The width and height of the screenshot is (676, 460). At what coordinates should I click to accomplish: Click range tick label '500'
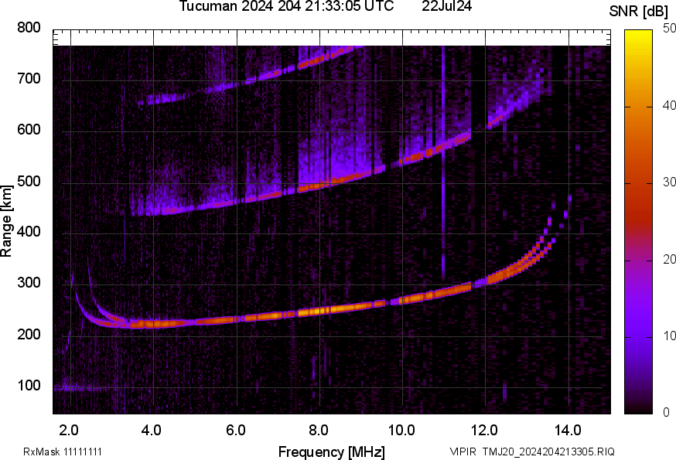click(29, 181)
